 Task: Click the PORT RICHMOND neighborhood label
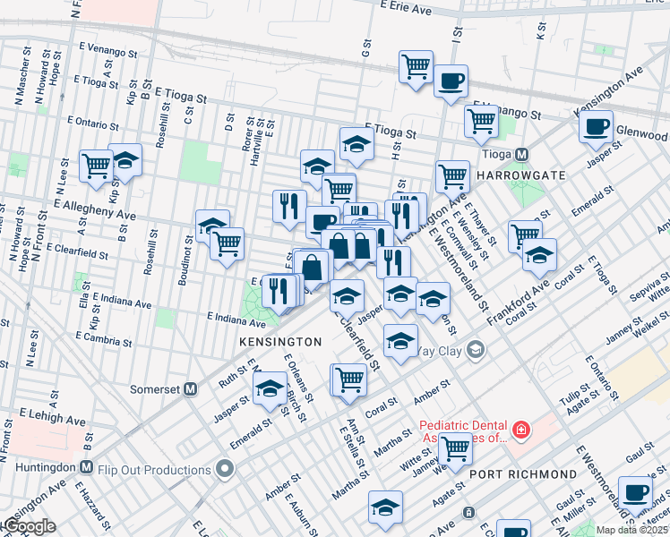click(x=523, y=474)
